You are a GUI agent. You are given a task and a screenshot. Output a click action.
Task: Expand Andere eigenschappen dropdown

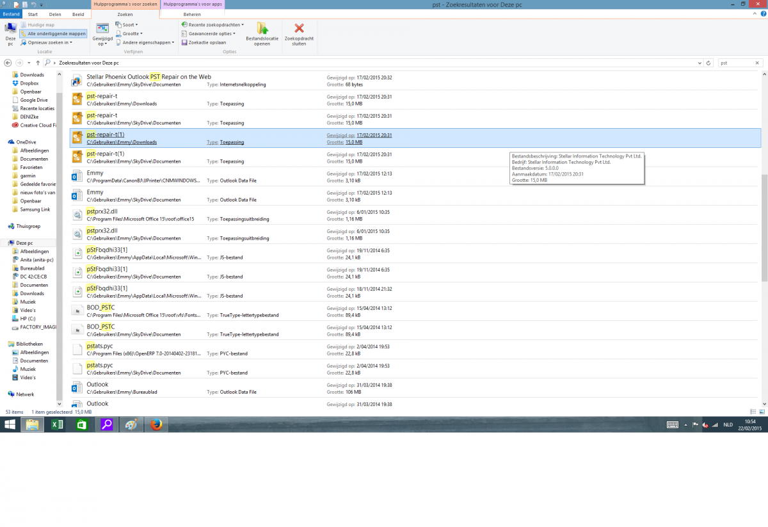[x=145, y=42]
